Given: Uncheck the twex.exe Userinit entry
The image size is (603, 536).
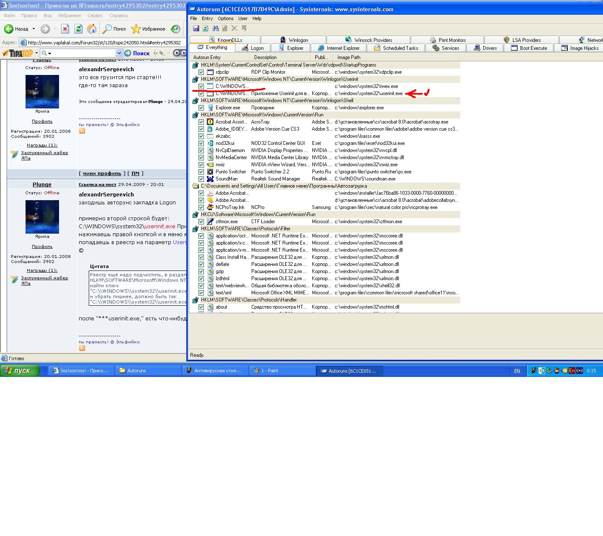Looking at the screenshot, I should coord(201,86).
